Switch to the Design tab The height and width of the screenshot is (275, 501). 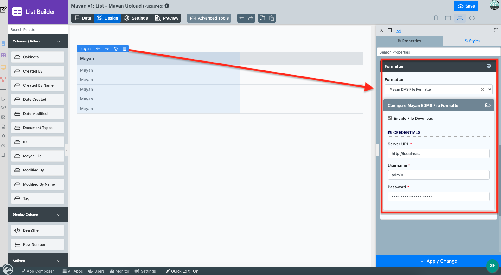[107, 18]
